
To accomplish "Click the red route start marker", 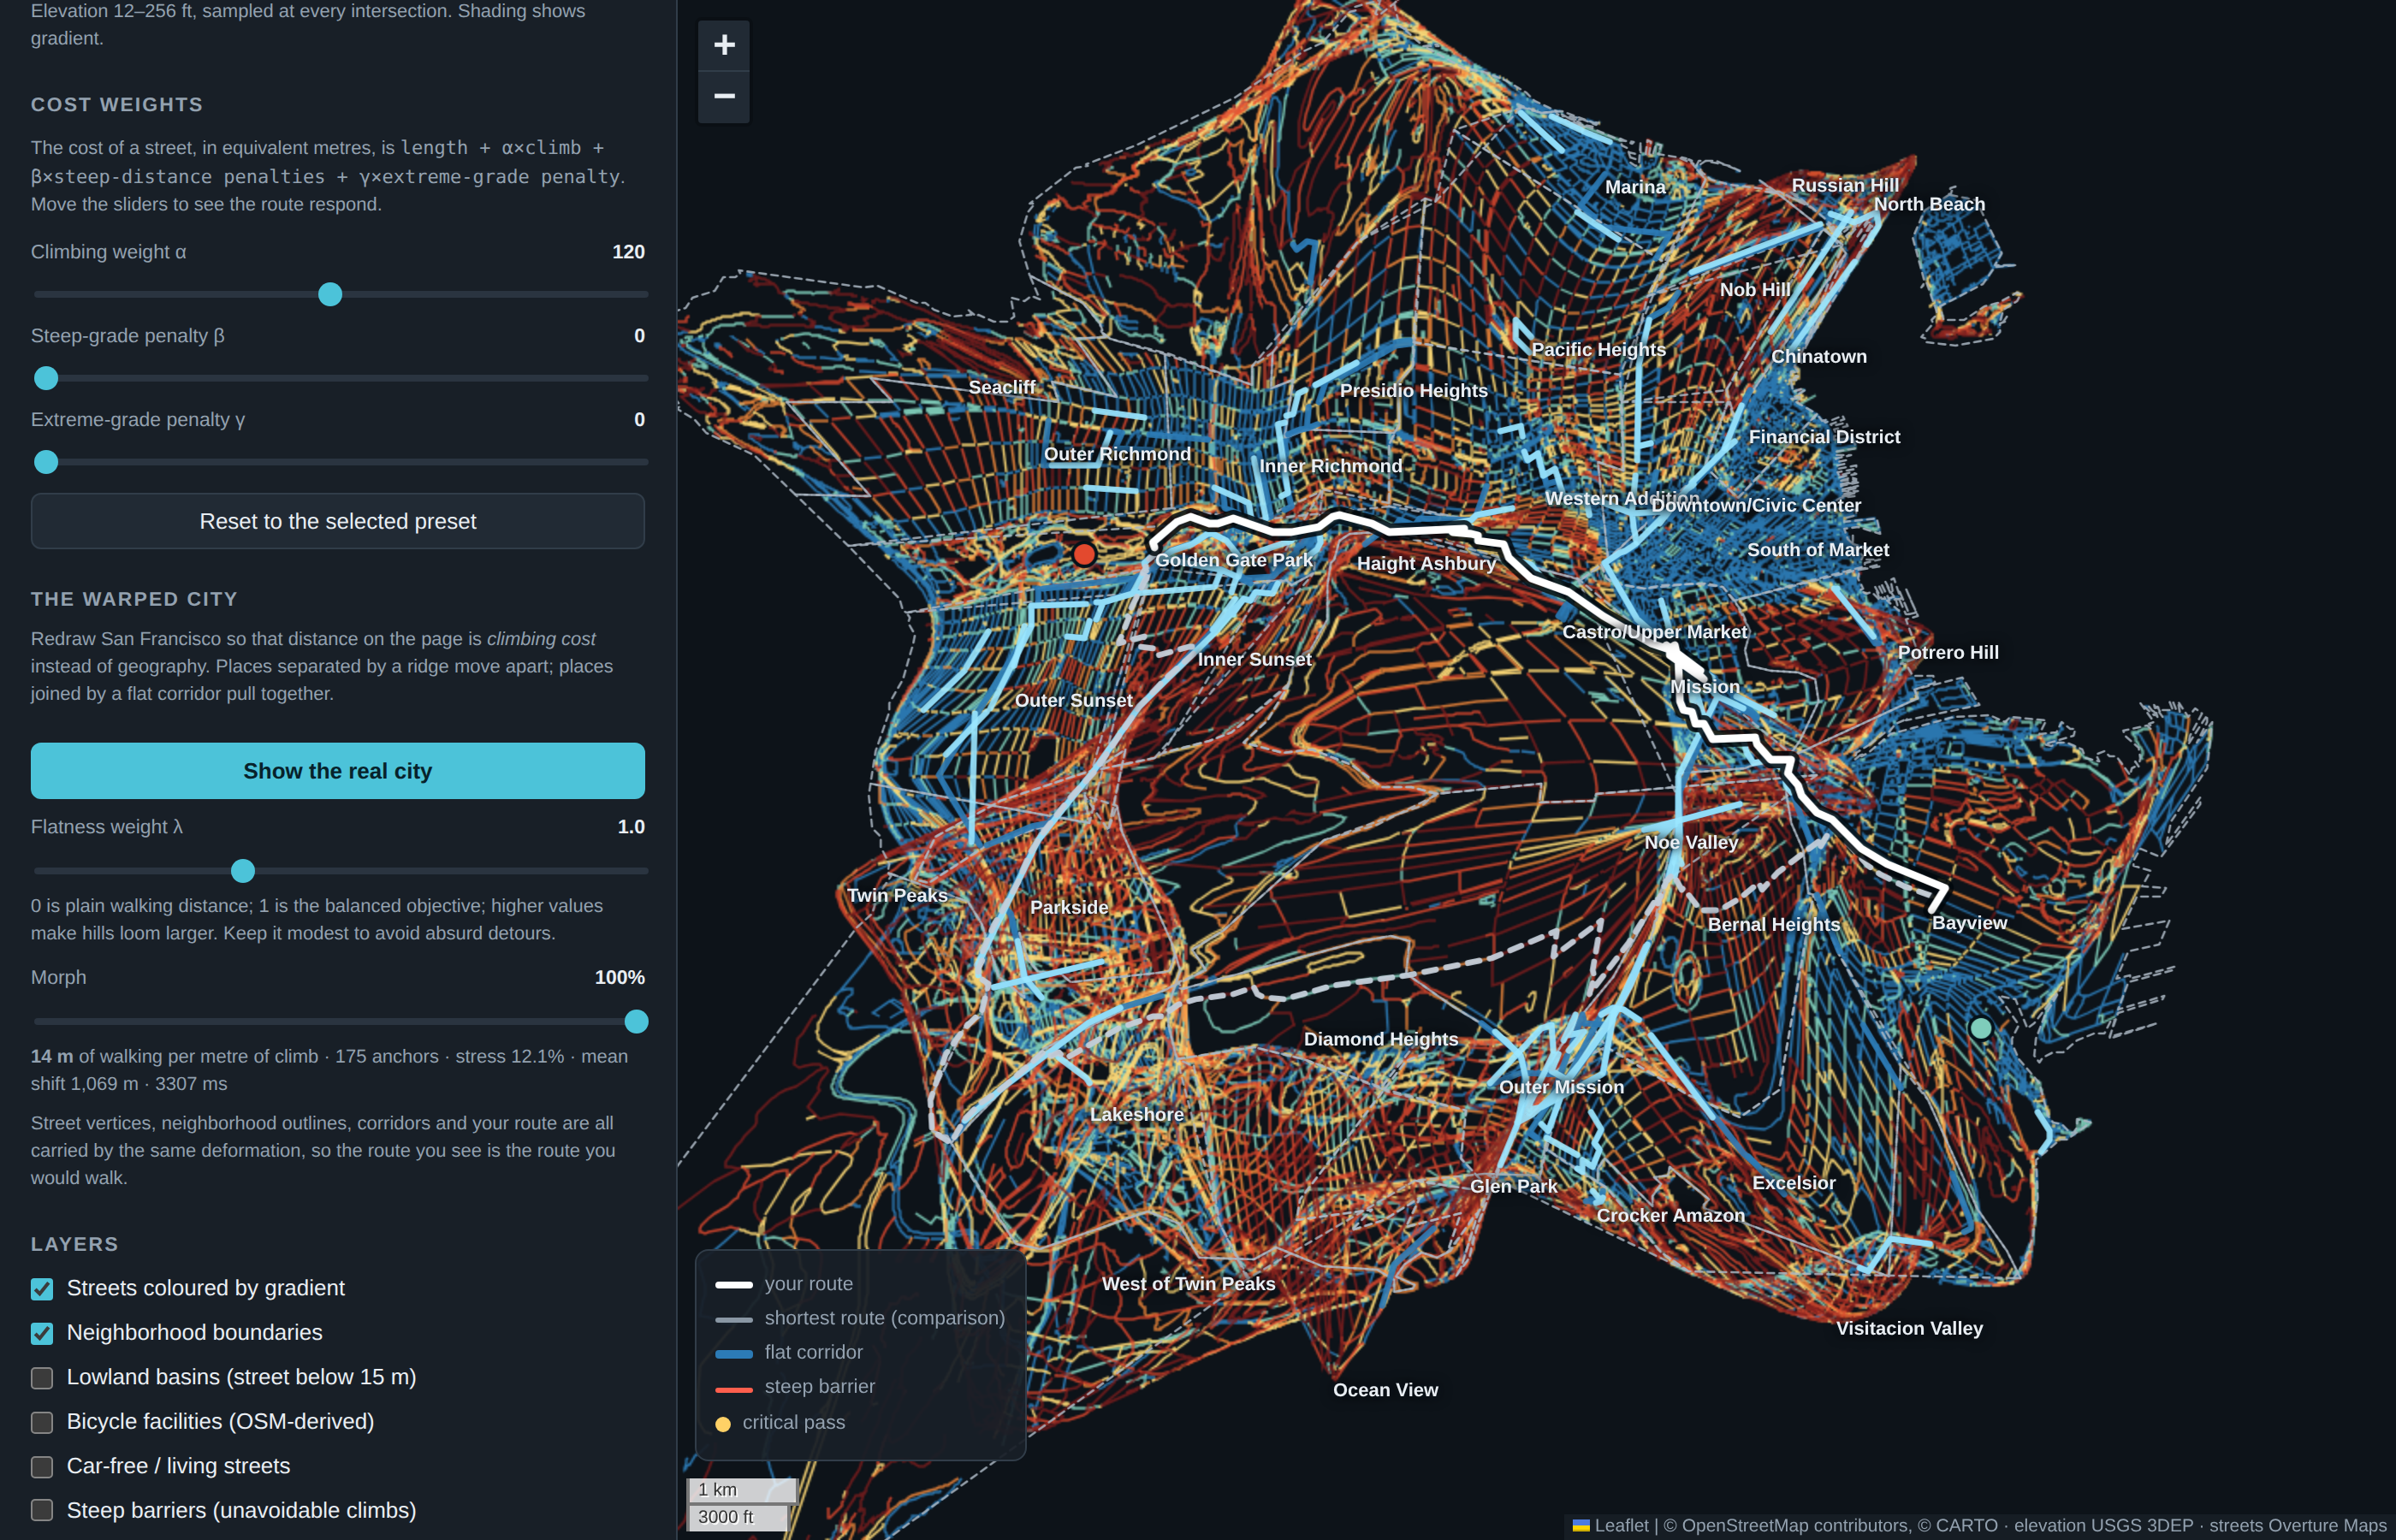I will tap(1084, 554).
